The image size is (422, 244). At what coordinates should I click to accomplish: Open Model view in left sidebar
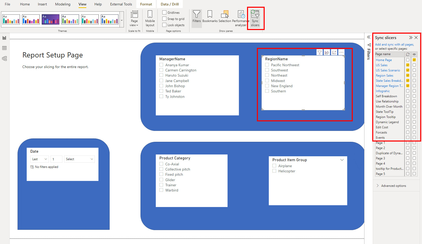point(4,58)
